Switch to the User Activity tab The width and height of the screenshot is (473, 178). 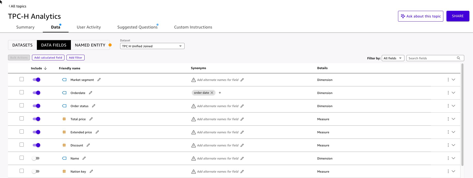pyautogui.click(x=89, y=27)
